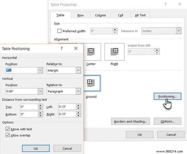The image size is (187, 154).
Task: Click the Left distance input field
Action: [67, 107]
